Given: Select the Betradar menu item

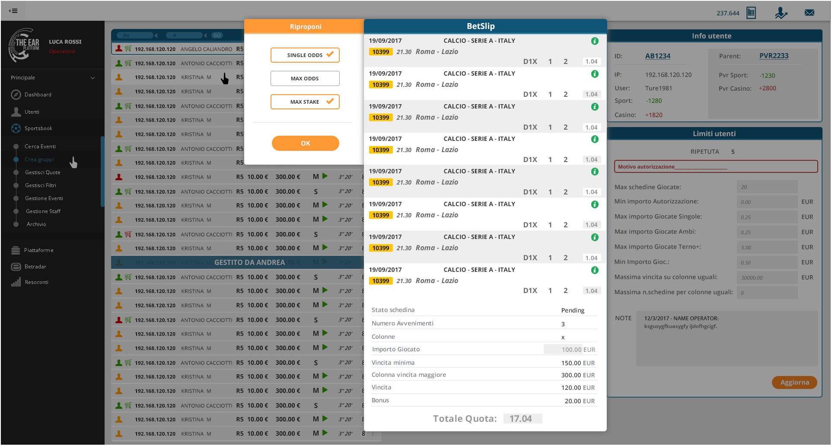Looking at the screenshot, I should click(x=35, y=267).
